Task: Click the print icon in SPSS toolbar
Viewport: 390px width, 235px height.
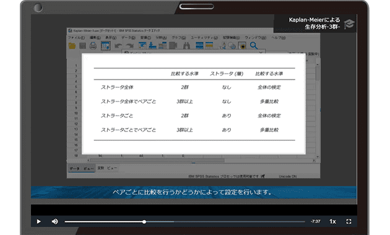Action: (93, 46)
